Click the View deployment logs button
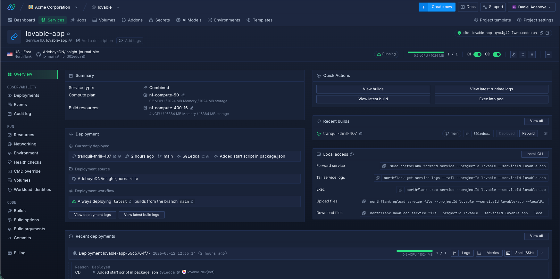 click(92, 215)
